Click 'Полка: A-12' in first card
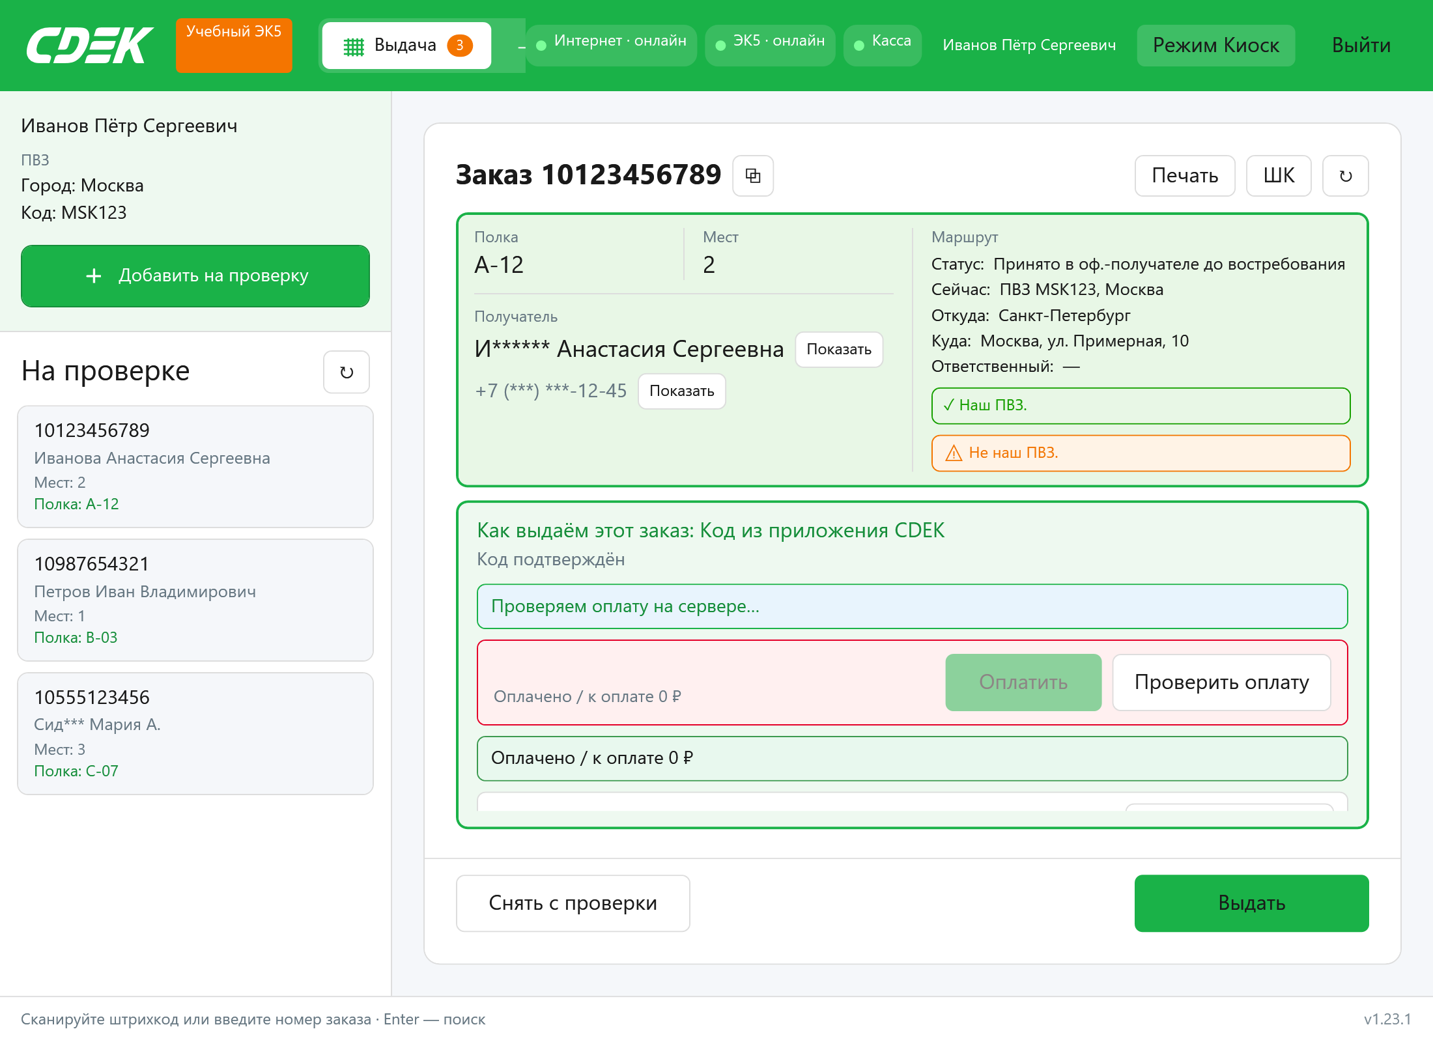 (x=76, y=504)
